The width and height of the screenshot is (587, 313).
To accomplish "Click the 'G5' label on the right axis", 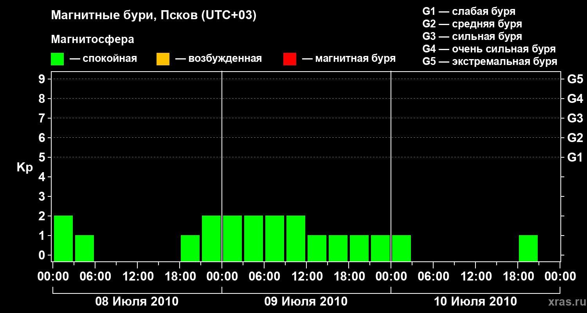I will click(x=575, y=79).
